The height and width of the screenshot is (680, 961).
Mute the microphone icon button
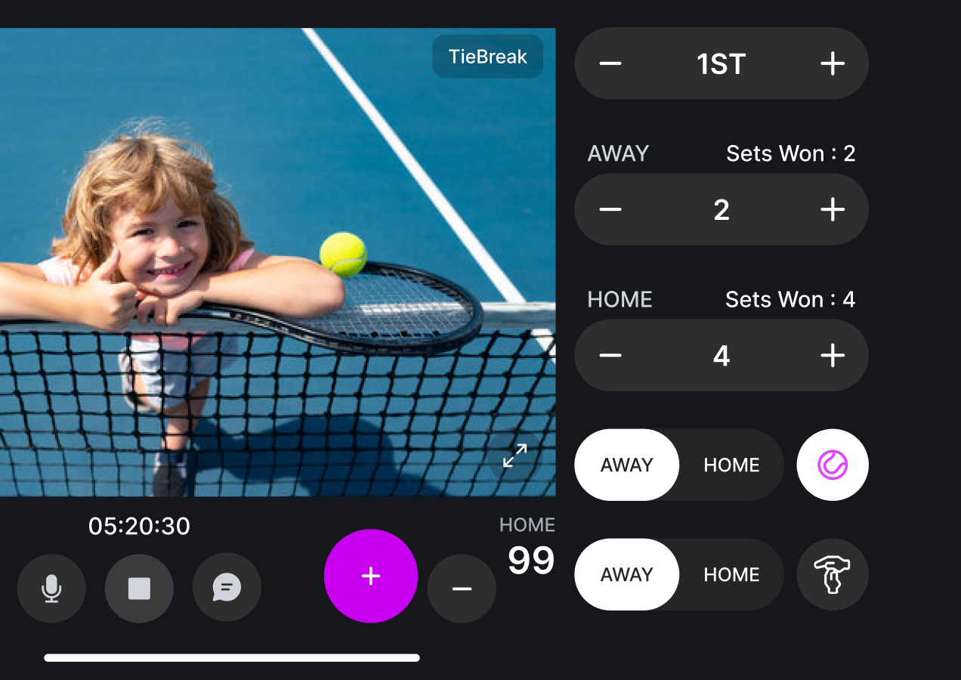point(51,588)
